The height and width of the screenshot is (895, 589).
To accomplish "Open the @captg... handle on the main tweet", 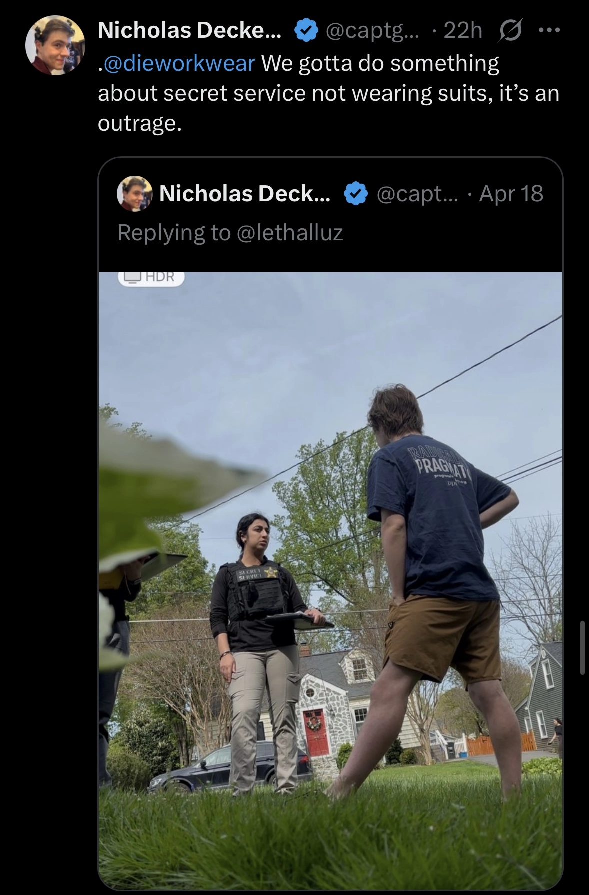I will pyautogui.click(x=373, y=31).
